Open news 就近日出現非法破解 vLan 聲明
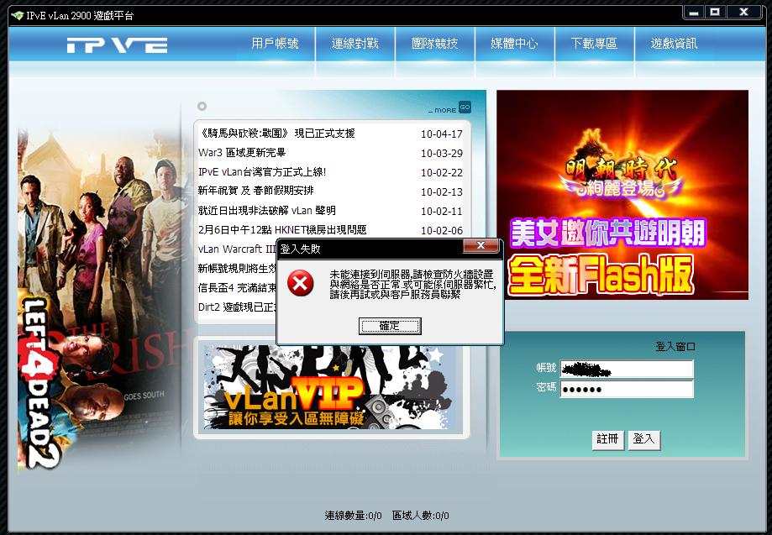The width and height of the screenshot is (772, 535). tap(267, 211)
